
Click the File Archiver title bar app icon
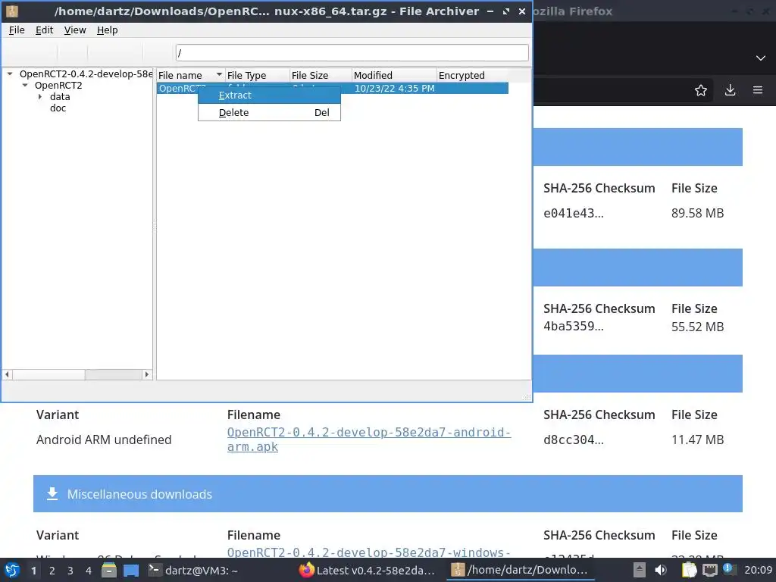pyautogui.click(x=12, y=11)
